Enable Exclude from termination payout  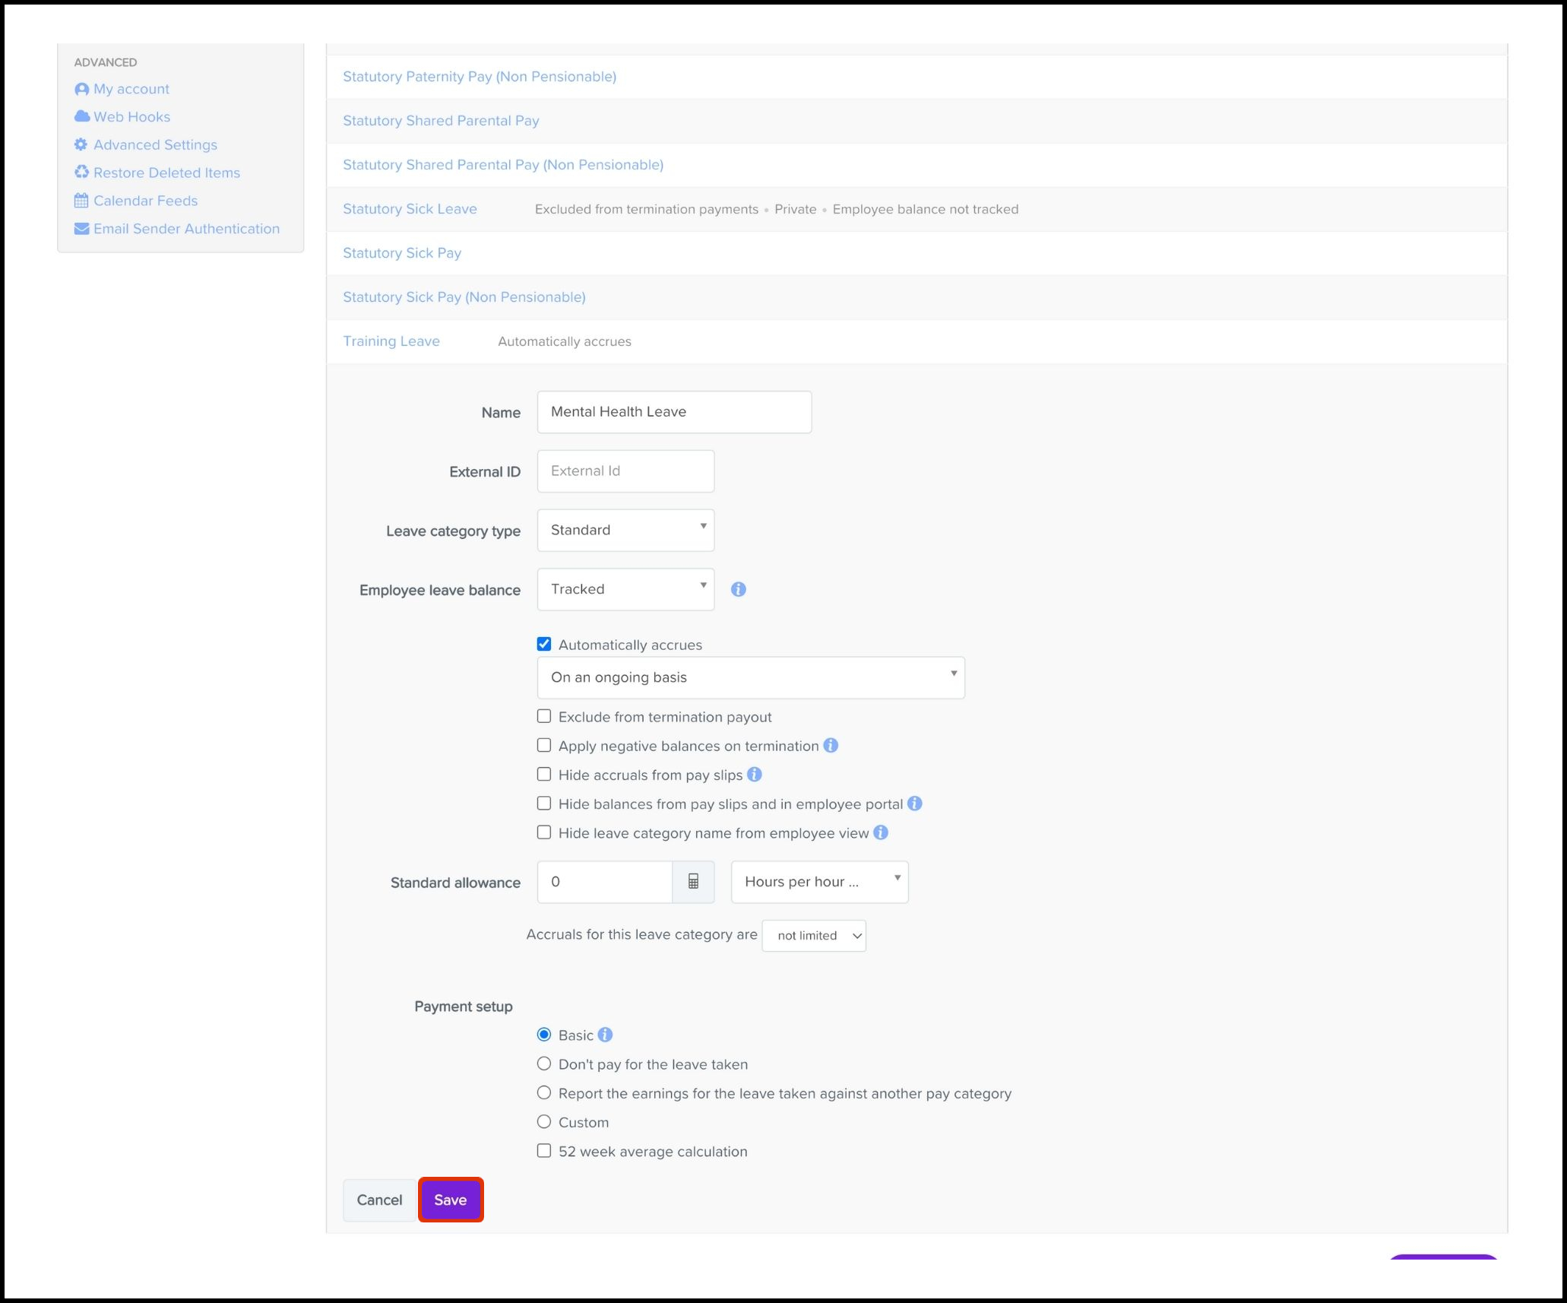tap(544, 717)
